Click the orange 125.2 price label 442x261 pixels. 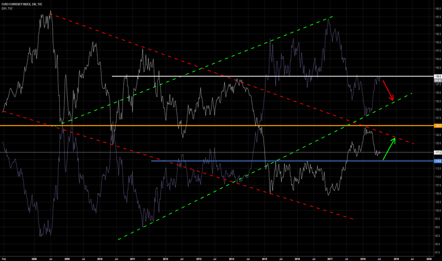click(x=438, y=126)
